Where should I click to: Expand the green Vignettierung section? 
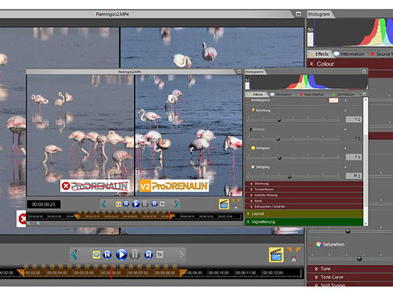[x=304, y=222]
